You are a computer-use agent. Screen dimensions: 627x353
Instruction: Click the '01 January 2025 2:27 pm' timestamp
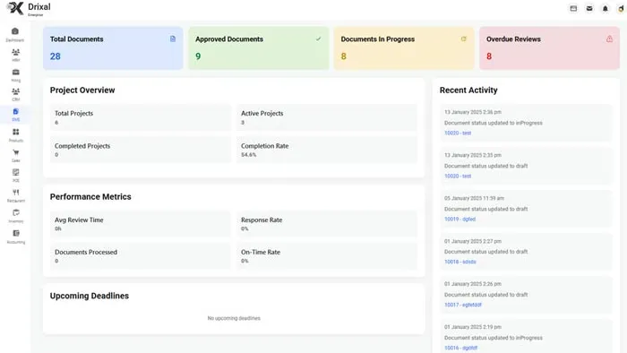coord(473,242)
